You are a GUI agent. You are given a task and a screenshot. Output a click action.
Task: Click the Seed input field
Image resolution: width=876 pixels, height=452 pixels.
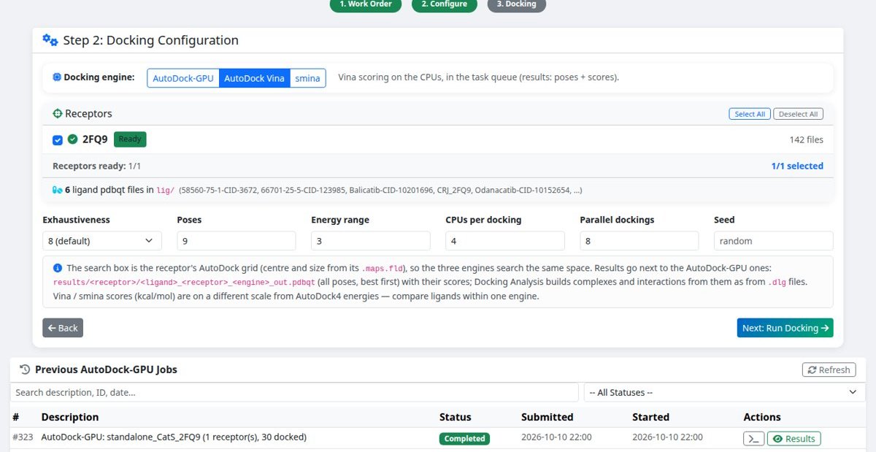coord(773,241)
